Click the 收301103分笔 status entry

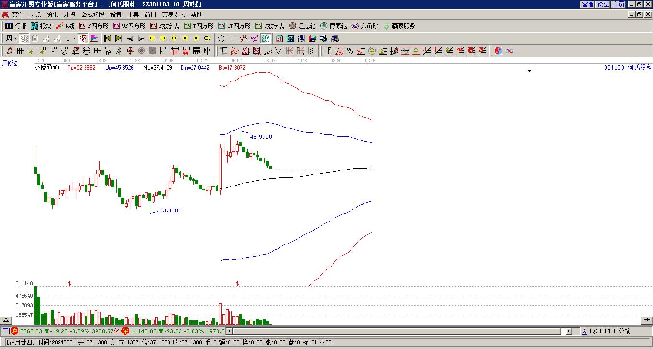coord(610,331)
